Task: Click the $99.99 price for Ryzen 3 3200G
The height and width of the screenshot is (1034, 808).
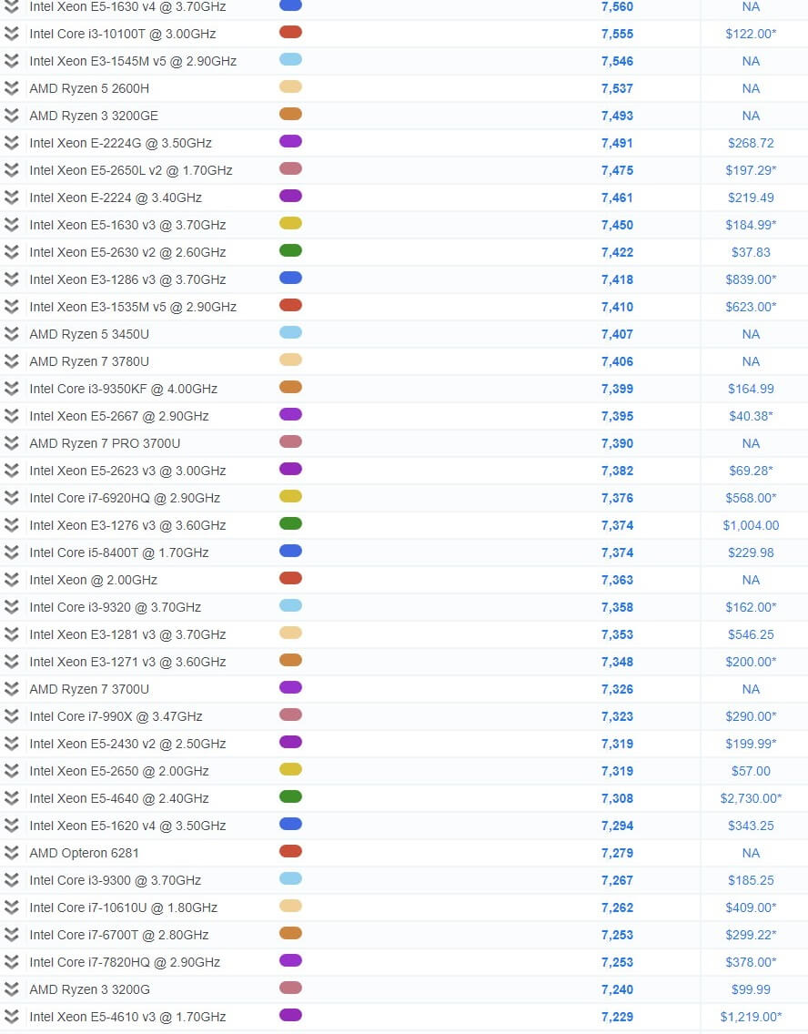Action: [x=751, y=989]
